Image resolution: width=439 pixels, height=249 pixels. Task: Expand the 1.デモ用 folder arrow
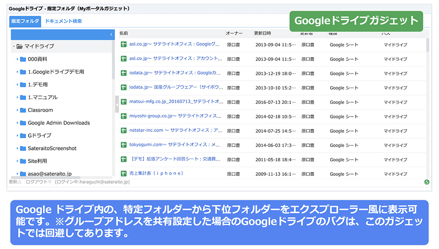pos(18,85)
